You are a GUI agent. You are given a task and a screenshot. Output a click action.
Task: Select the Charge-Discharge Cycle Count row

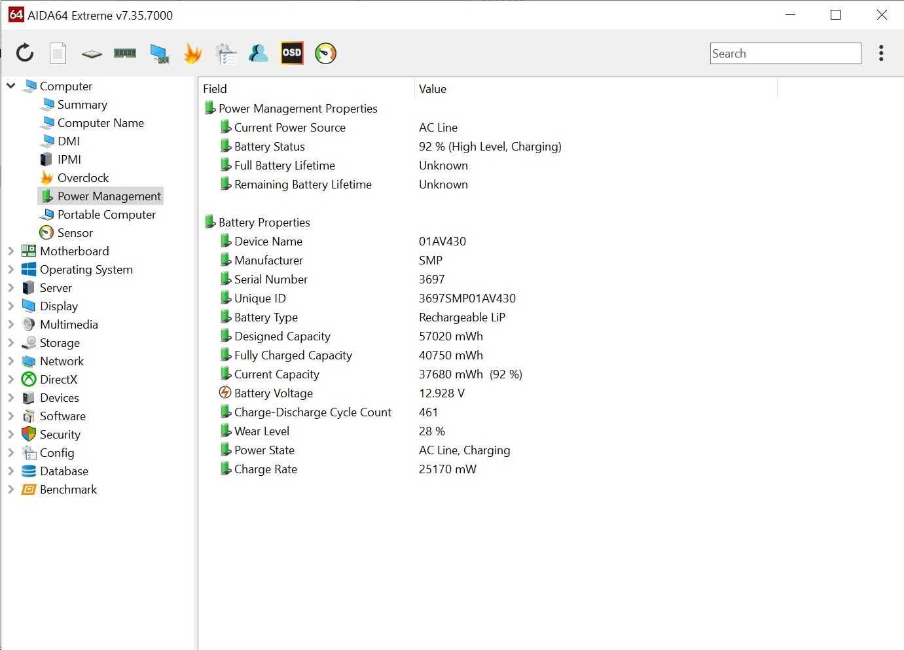pos(313,412)
